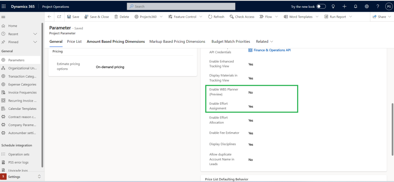
Task: Open the settings gear in header
Action: tap(366, 7)
